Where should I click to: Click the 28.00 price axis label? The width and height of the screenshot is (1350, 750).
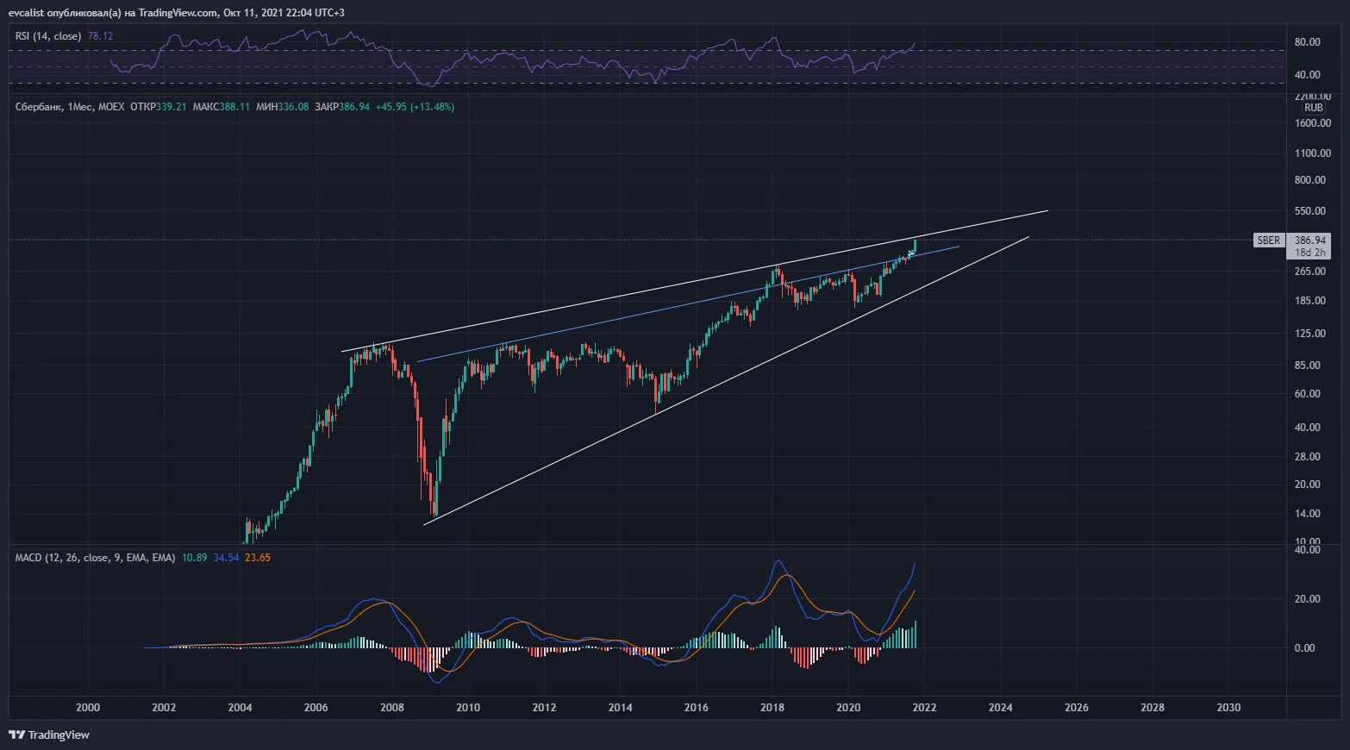tap(1308, 457)
